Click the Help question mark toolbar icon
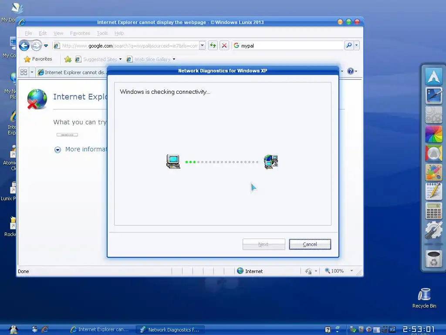446x335 pixels. coord(351,71)
